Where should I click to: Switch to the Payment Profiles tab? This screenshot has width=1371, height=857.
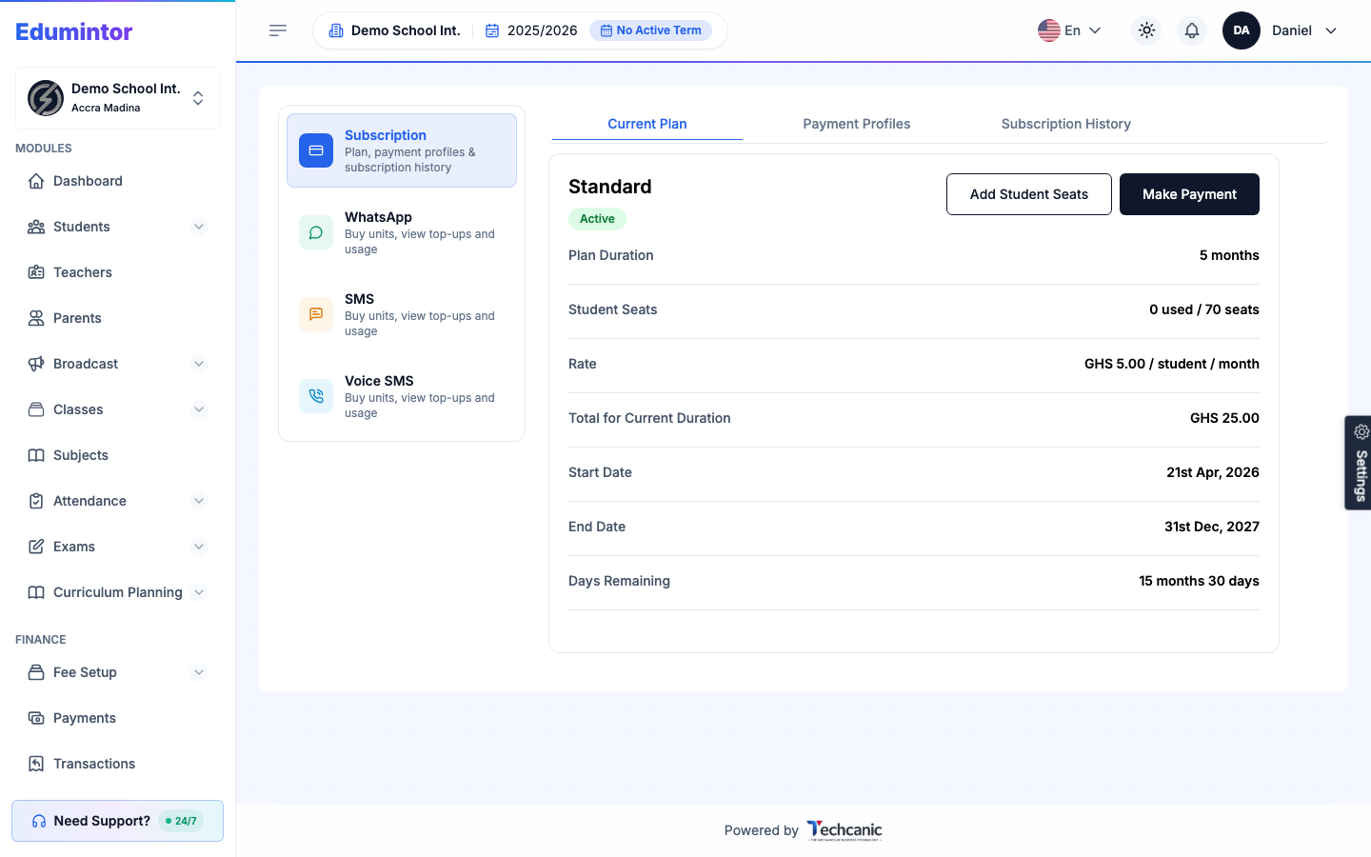coord(857,124)
